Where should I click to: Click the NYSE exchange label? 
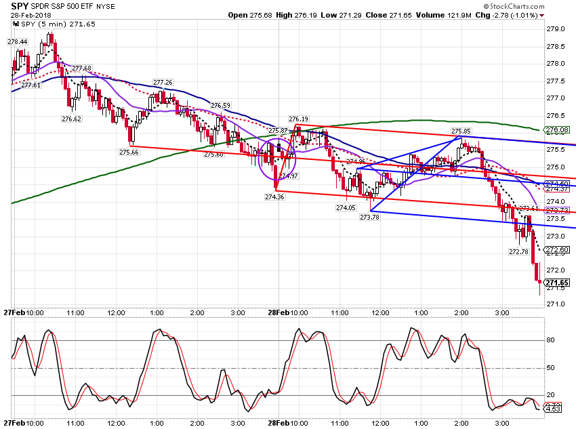(x=106, y=7)
